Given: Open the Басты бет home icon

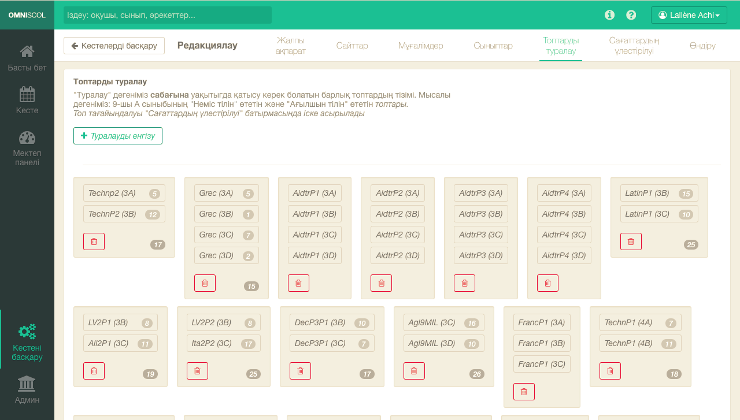Looking at the screenshot, I should click(x=27, y=52).
